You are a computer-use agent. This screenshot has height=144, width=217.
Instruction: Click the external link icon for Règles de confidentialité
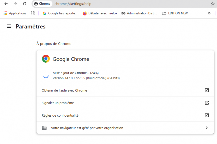[207, 115]
